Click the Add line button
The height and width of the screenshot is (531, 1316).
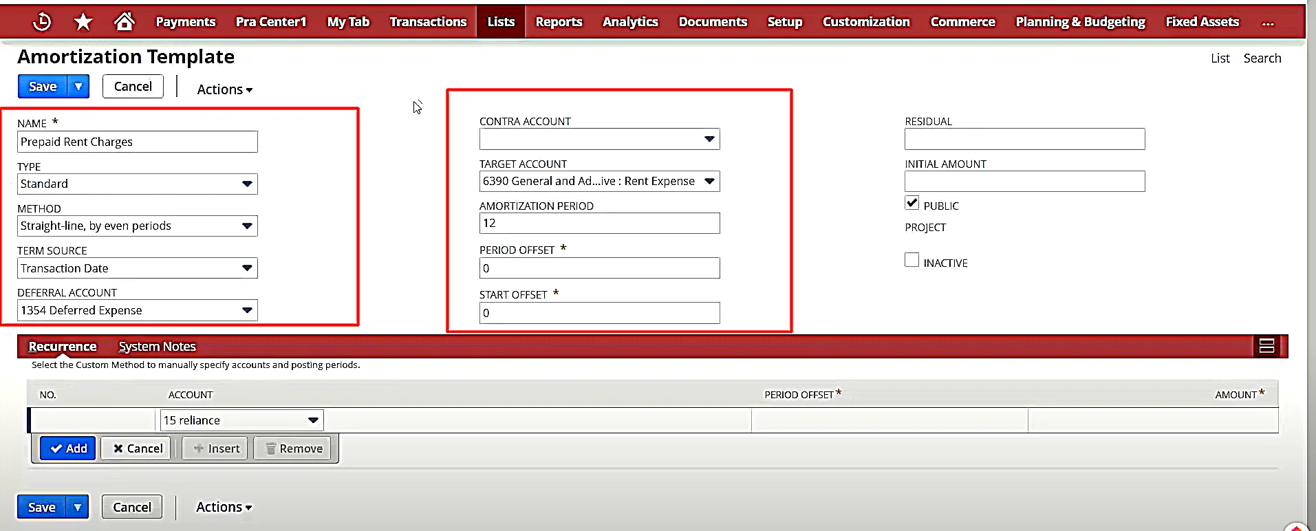pos(67,448)
